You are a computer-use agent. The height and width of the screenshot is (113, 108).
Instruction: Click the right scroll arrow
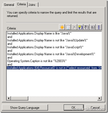click(99, 98)
